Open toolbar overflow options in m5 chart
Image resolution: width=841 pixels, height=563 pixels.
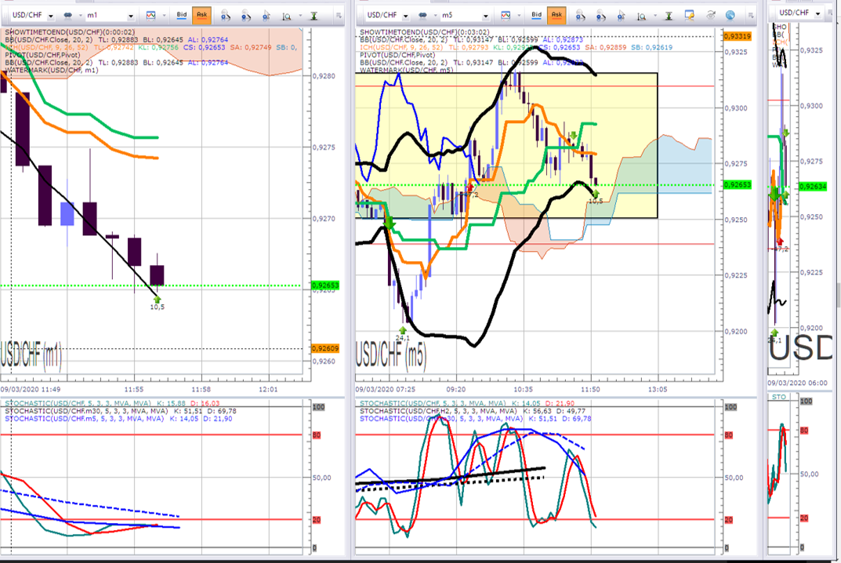pos(750,16)
